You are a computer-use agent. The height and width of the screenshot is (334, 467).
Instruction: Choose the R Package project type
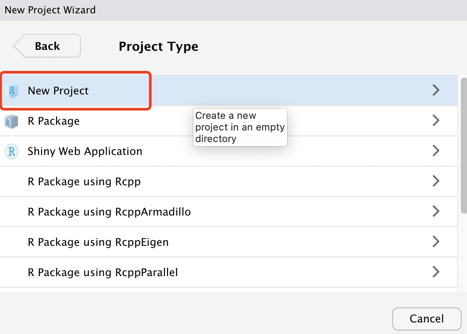click(53, 121)
